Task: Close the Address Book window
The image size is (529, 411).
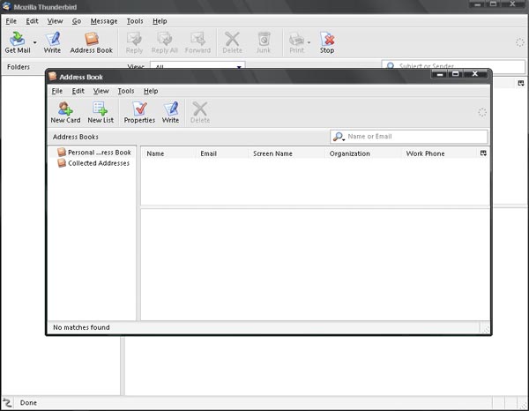Action: coord(474,74)
